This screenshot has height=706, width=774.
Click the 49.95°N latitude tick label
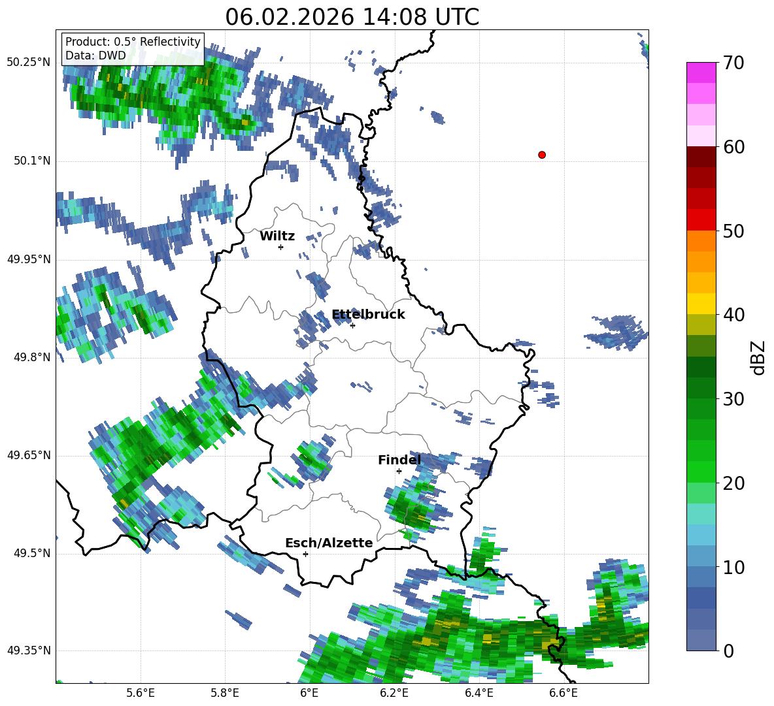pos(29,259)
